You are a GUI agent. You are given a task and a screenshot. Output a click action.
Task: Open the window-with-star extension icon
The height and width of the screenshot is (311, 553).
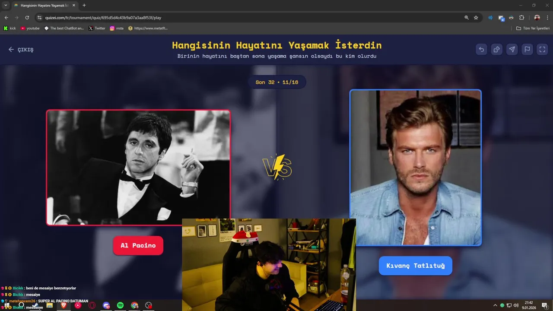point(501,18)
